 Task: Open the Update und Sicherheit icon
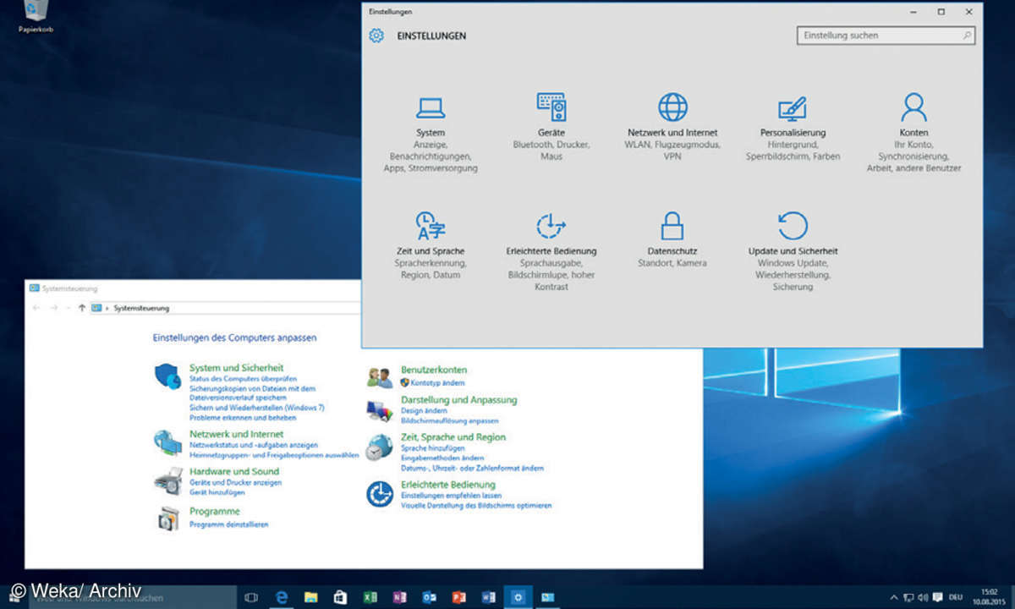tap(793, 226)
